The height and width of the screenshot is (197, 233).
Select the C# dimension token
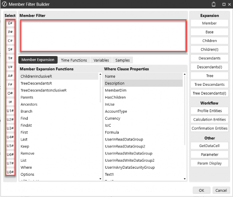(x=10, y=41)
